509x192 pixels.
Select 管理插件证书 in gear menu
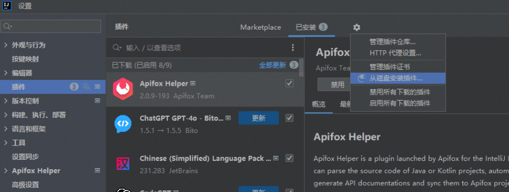(398, 67)
